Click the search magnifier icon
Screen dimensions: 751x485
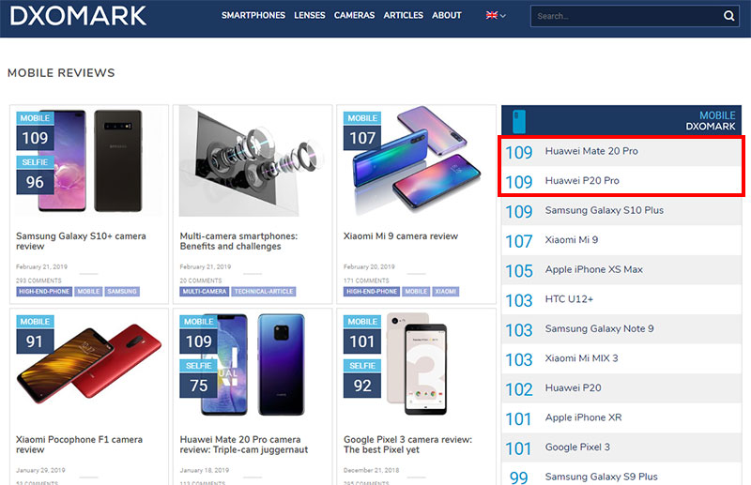click(x=728, y=16)
